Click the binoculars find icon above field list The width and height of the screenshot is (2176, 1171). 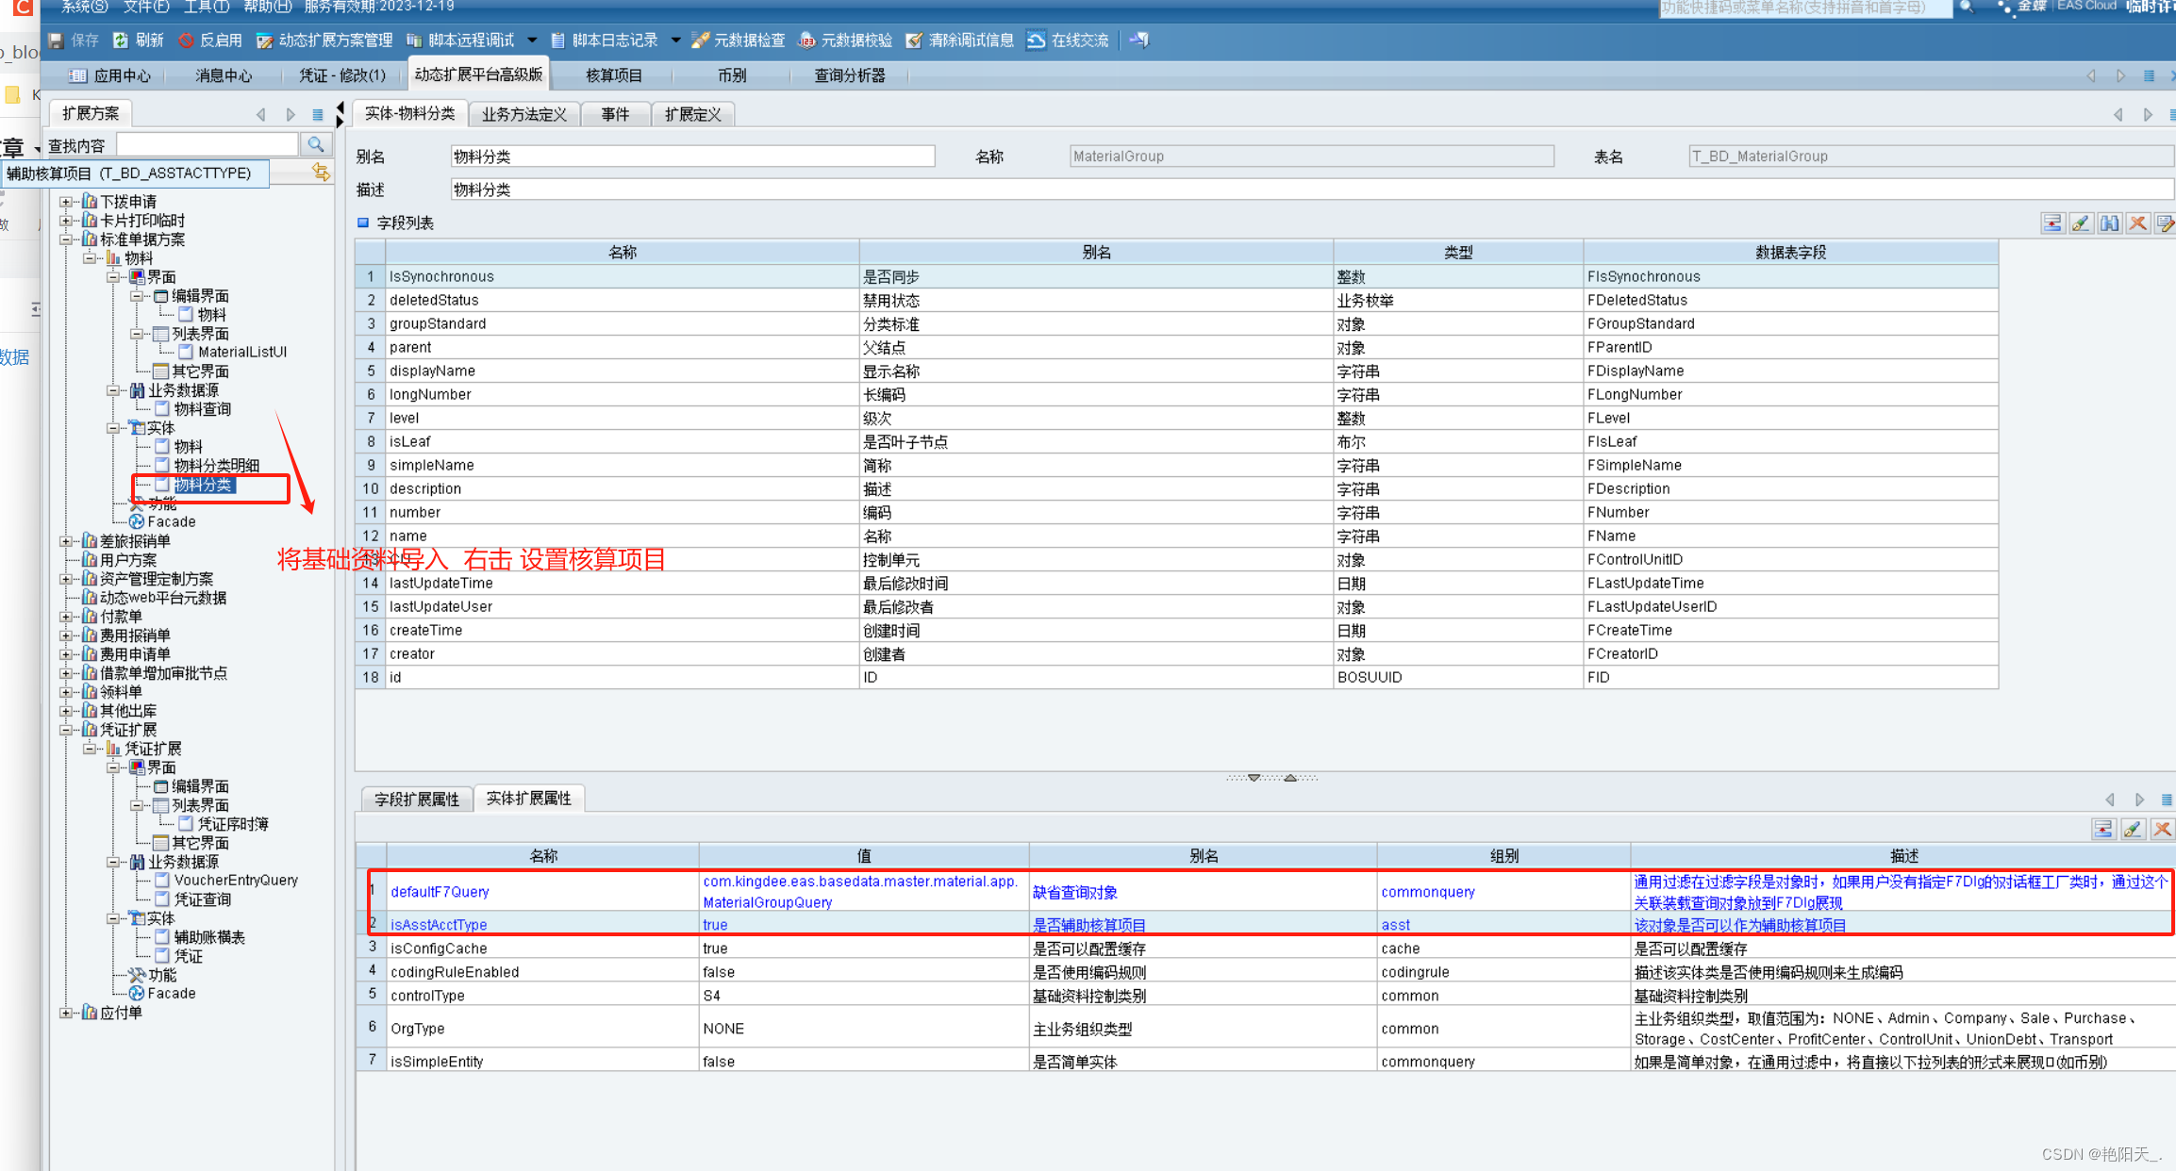coord(2110,223)
